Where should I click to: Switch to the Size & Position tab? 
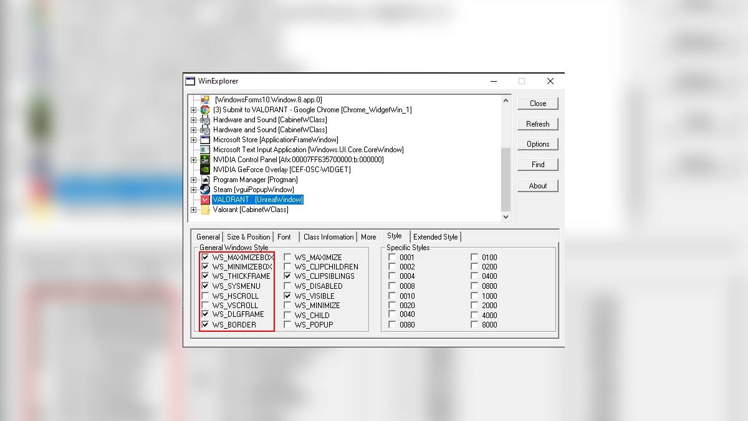click(248, 237)
